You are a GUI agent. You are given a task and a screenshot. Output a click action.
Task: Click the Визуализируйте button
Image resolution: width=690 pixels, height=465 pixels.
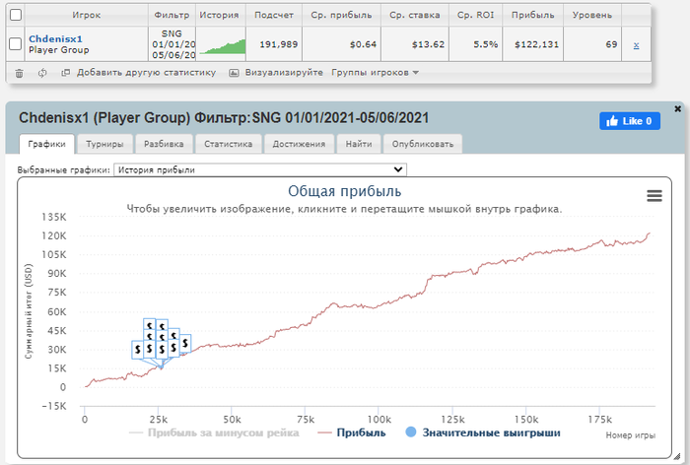tap(276, 73)
